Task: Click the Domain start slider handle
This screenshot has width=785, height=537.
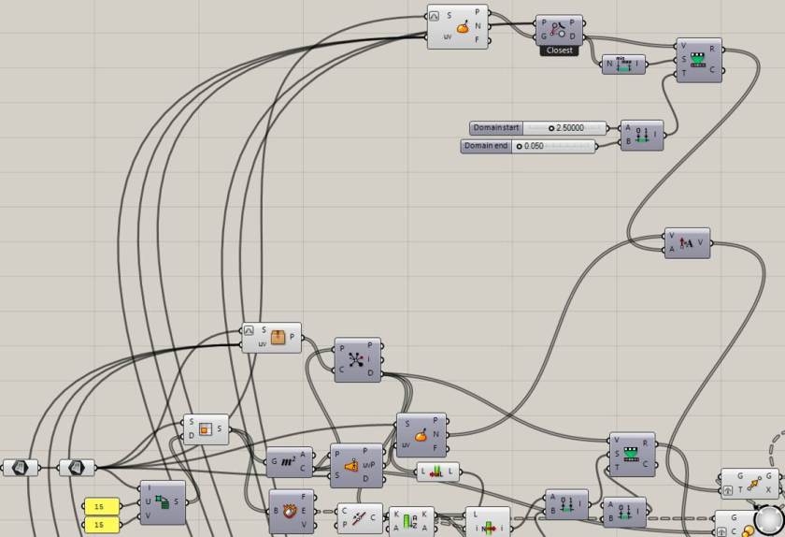Action: click(551, 128)
